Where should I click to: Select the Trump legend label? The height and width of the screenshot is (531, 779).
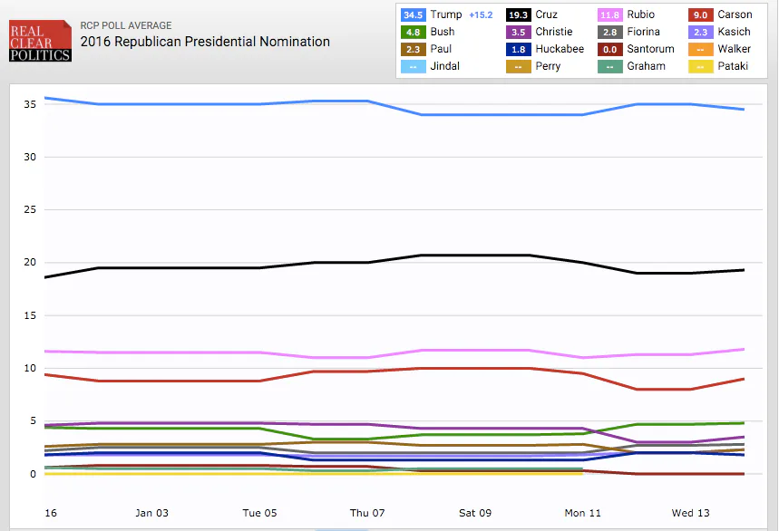pyautogui.click(x=445, y=14)
